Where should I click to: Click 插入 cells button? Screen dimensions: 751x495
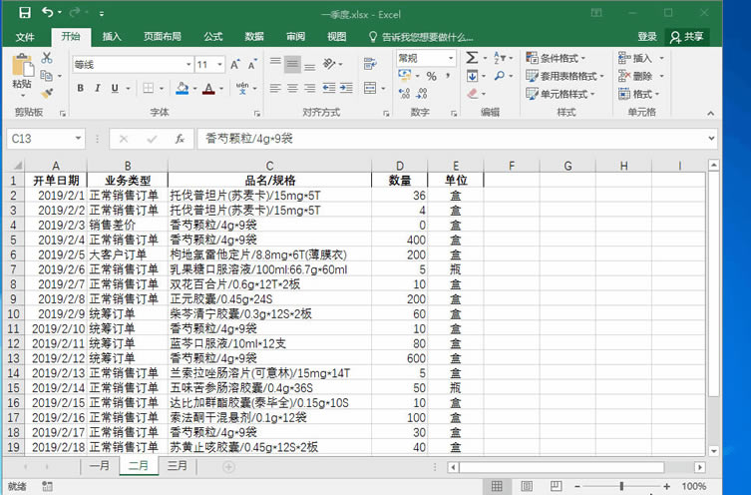point(641,59)
